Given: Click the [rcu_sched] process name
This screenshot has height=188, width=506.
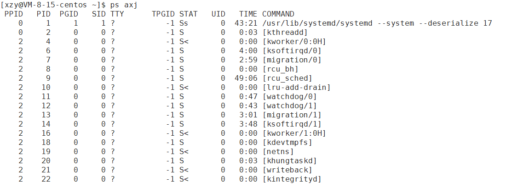Looking at the screenshot, I should click(x=287, y=78).
